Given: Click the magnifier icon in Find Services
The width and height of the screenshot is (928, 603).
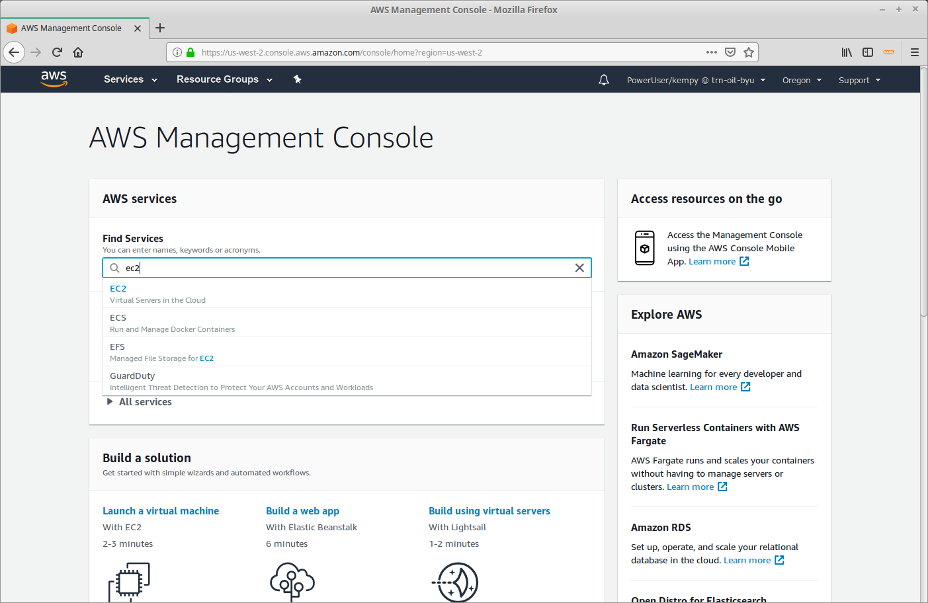Looking at the screenshot, I should 114,268.
